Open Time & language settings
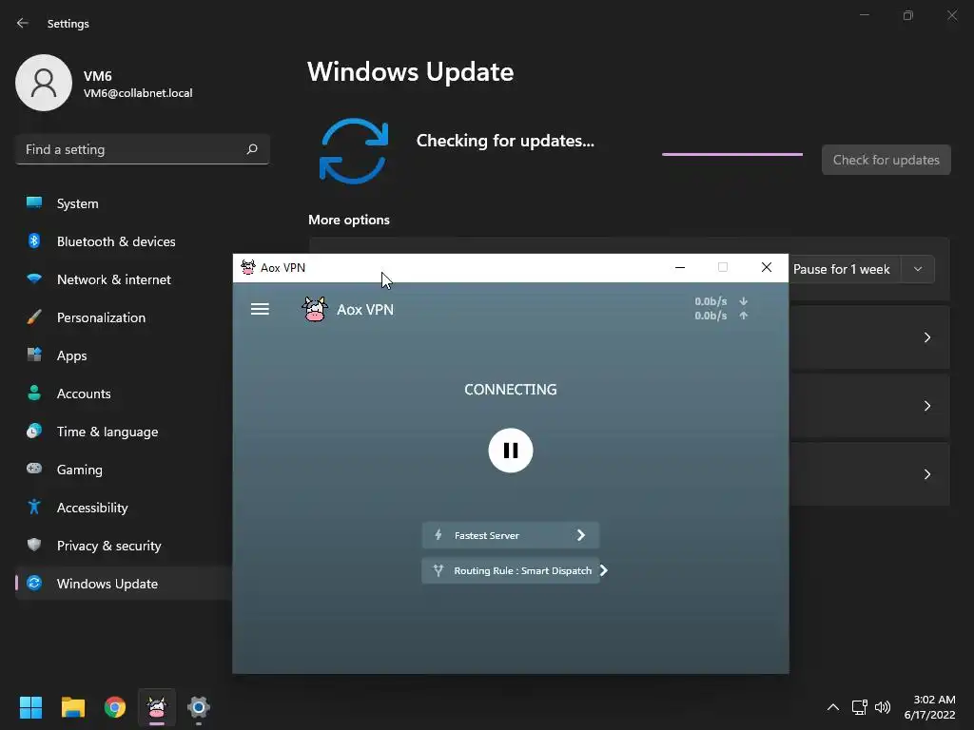The width and height of the screenshot is (974, 730). pyautogui.click(x=125, y=432)
